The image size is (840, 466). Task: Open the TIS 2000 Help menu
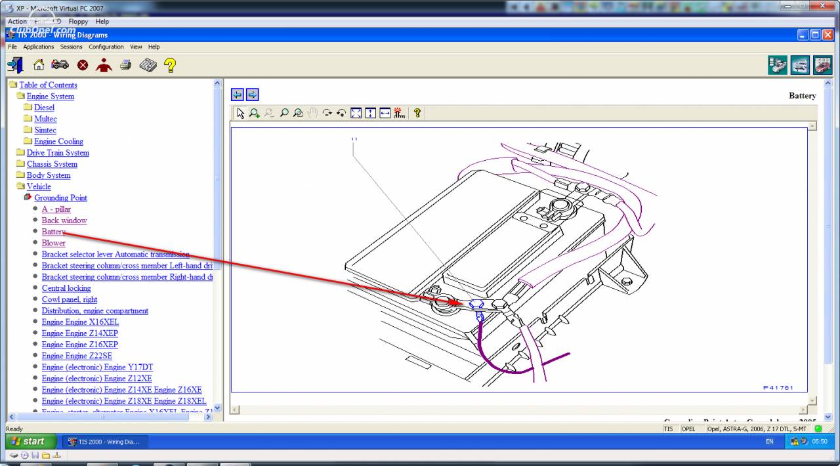pyautogui.click(x=154, y=47)
